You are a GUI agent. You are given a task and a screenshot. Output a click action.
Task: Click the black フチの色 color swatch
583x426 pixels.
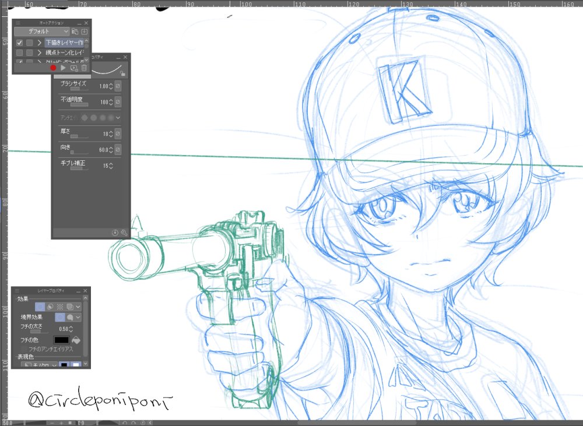[x=61, y=340]
